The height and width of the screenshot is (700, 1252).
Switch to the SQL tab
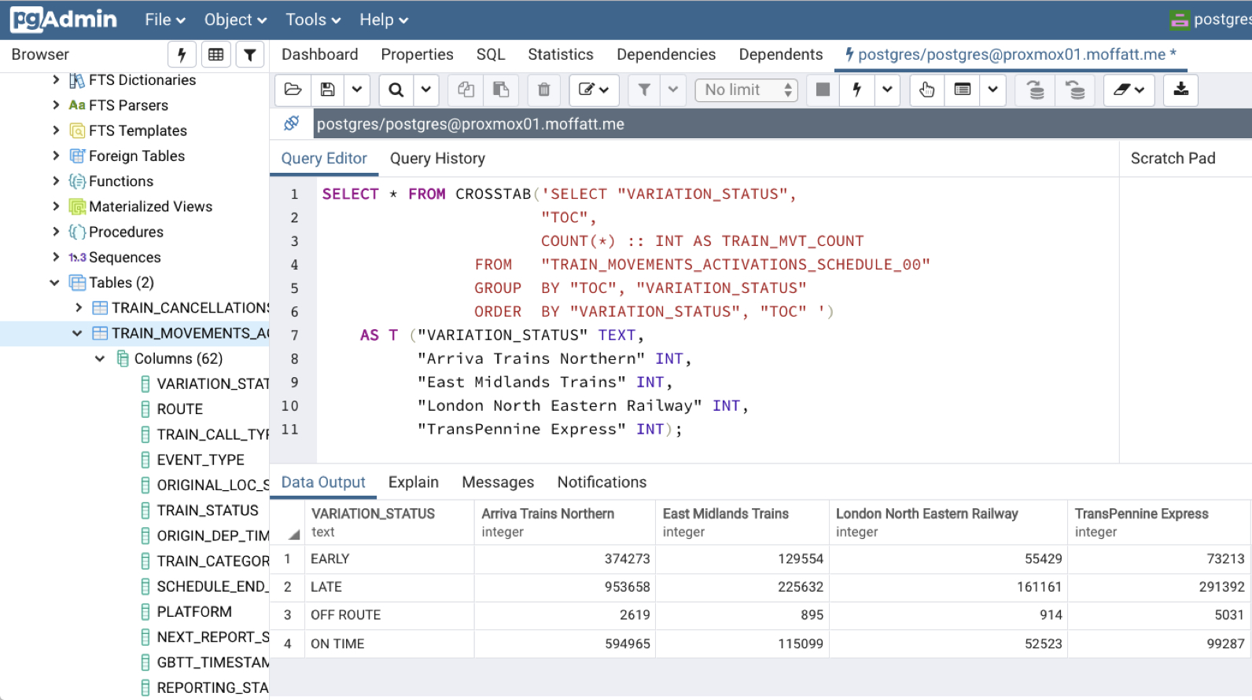(491, 54)
